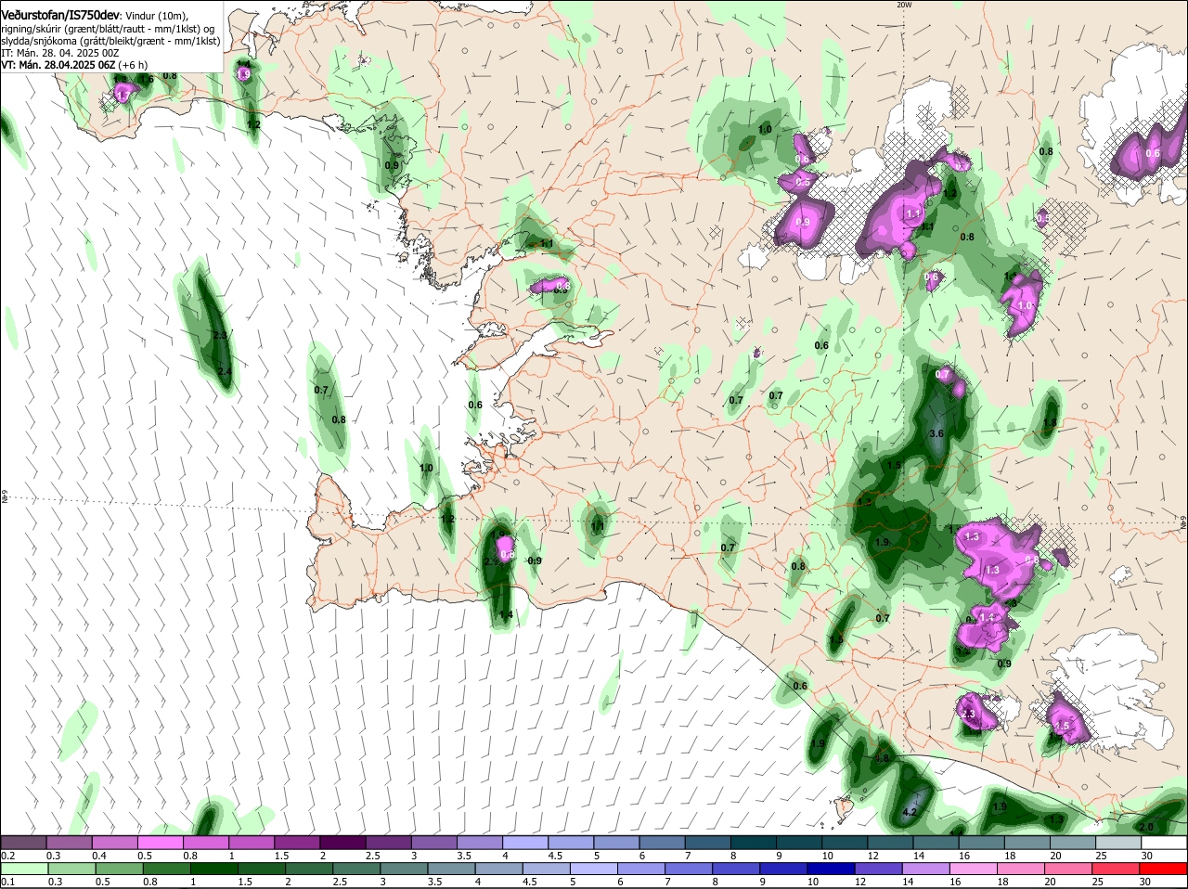Click the '2.4' precipitation value over the sea
The width and height of the screenshot is (1188, 889).
(224, 371)
